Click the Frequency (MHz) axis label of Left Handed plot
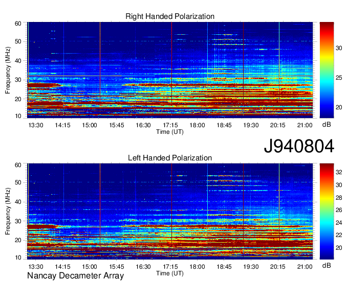The image size is (348, 282). (8, 212)
